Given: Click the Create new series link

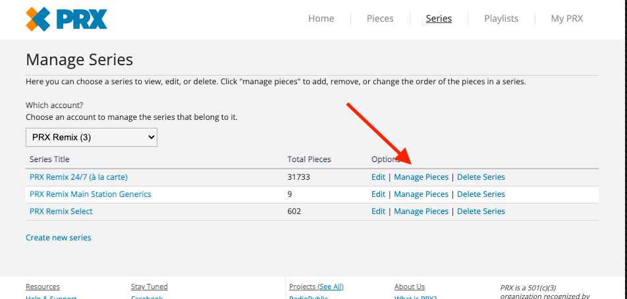Looking at the screenshot, I should point(59,238).
